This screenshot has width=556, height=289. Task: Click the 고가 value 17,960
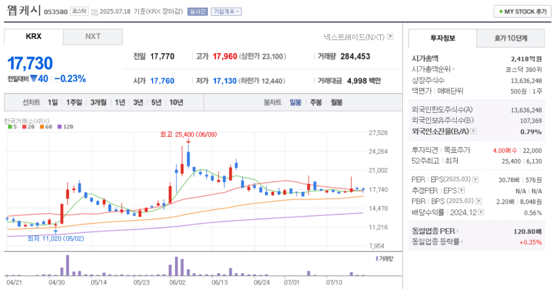pos(225,57)
